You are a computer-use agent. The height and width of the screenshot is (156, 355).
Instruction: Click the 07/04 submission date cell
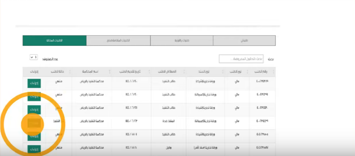point(131,134)
